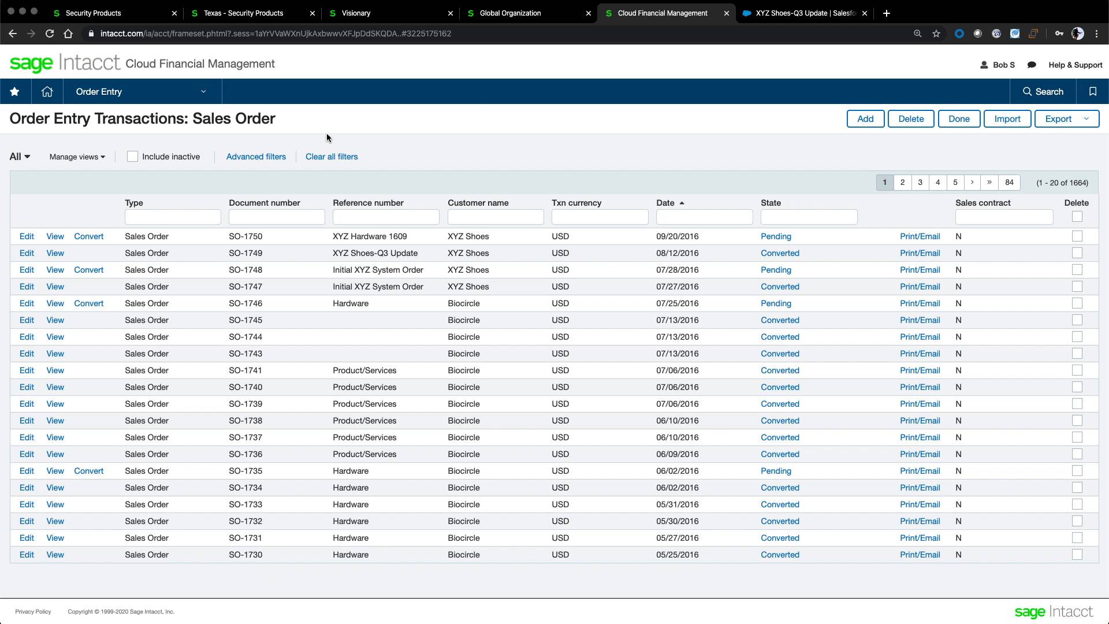Viewport: 1109px width, 624px height.
Task: Click the Bob S user profile icon
Action: point(984,65)
